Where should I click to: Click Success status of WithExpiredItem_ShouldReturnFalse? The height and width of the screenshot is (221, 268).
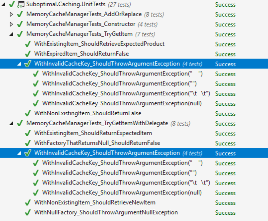tap(225, 54)
